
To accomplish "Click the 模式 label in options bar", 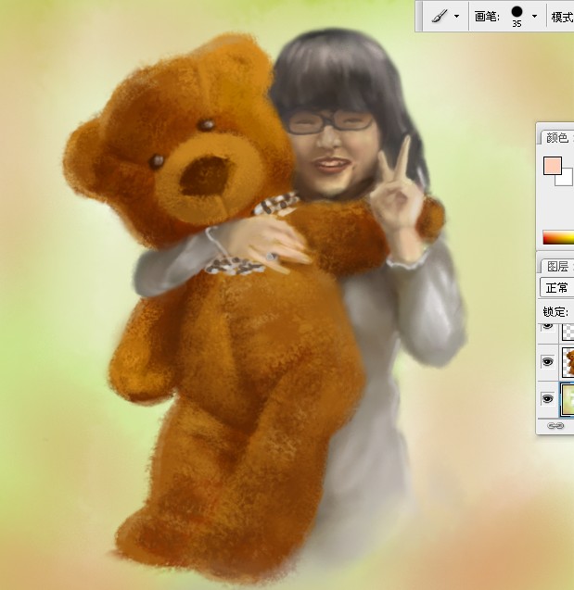I will [x=562, y=17].
